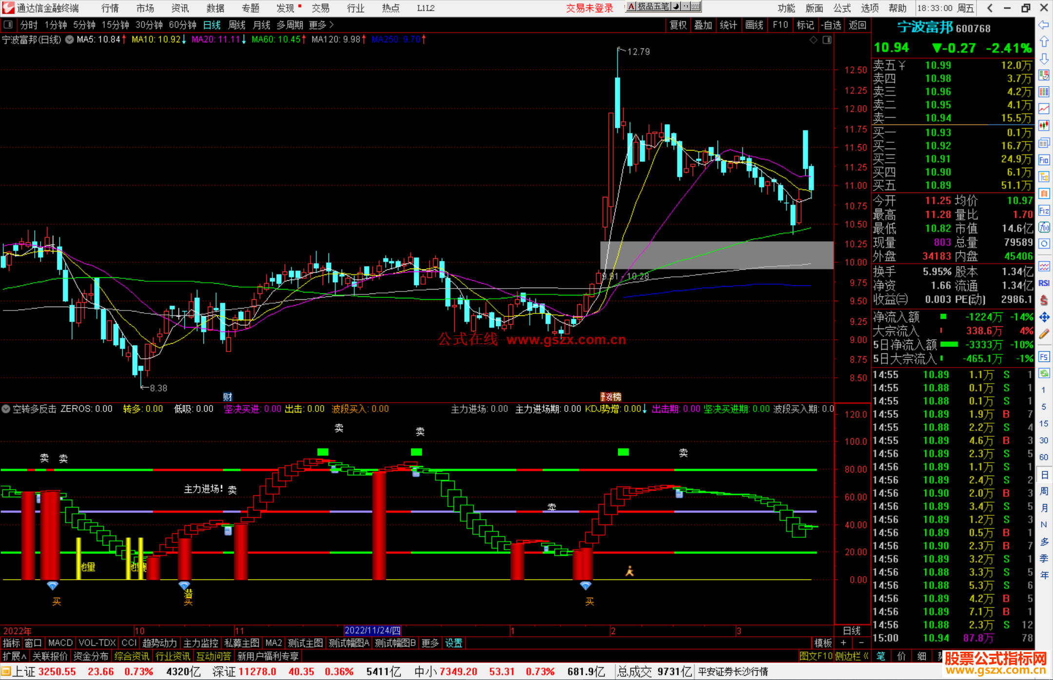
Task: Expand 更多 next to 多周期
Action: coord(321,25)
